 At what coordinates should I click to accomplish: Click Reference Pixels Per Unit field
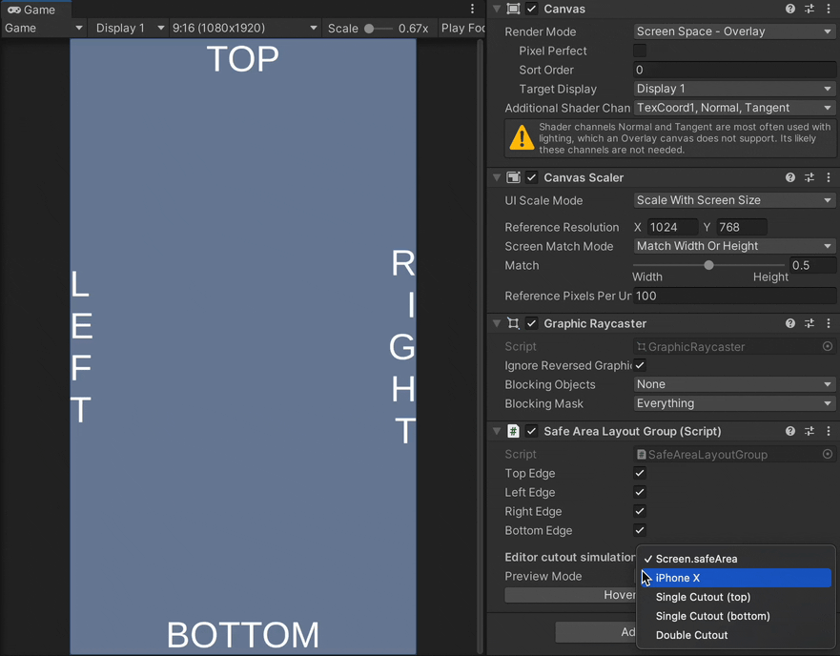click(734, 296)
